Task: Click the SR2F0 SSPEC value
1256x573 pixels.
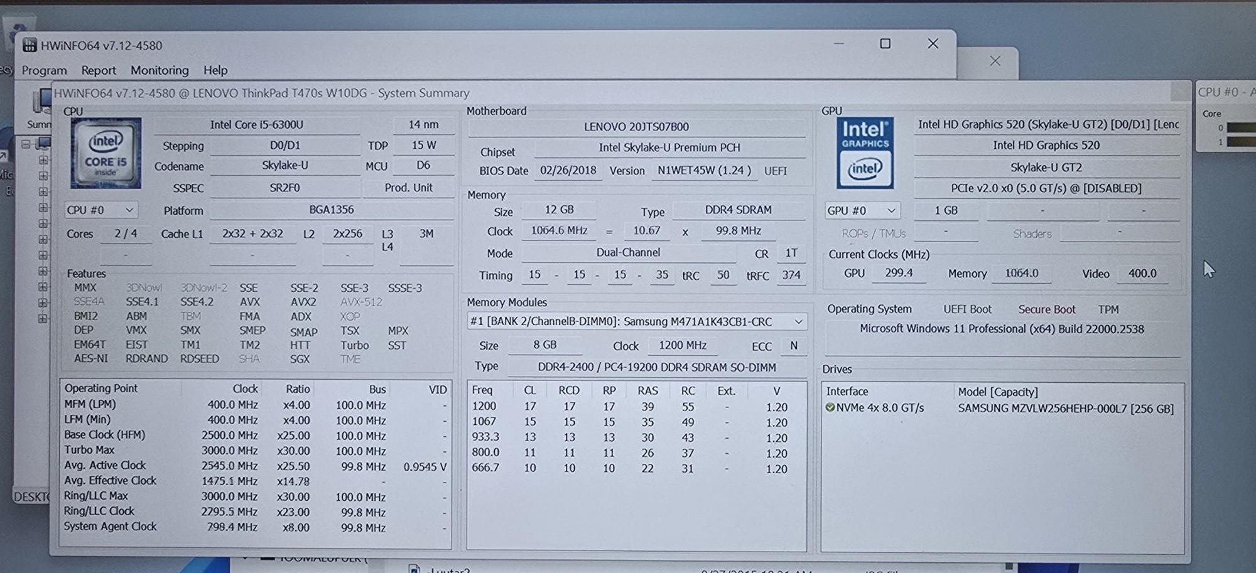Action: [284, 188]
